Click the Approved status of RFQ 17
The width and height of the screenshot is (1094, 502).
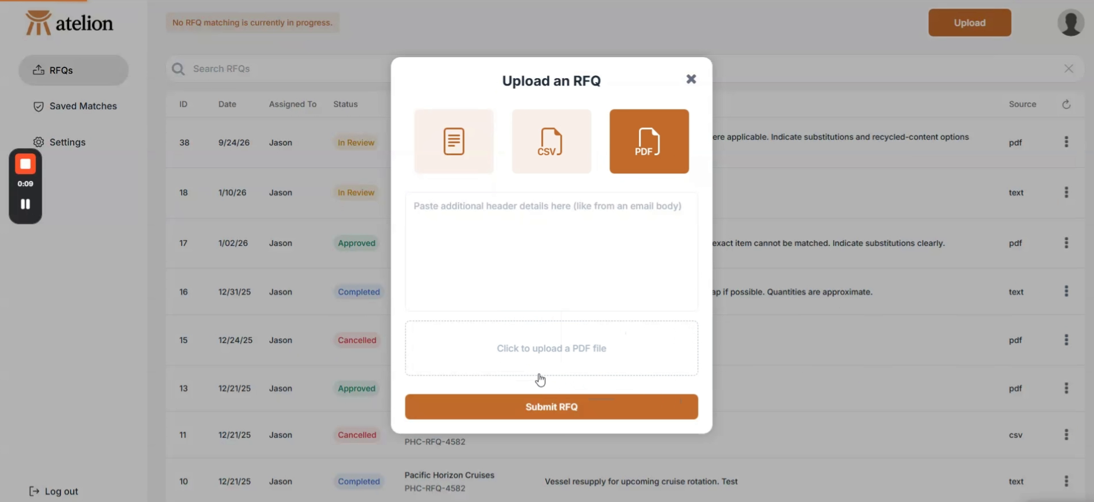[356, 243]
